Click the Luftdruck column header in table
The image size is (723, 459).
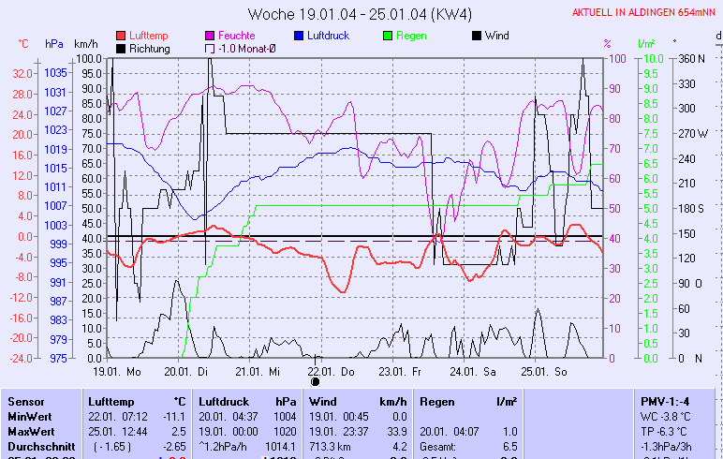tap(224, 401)
